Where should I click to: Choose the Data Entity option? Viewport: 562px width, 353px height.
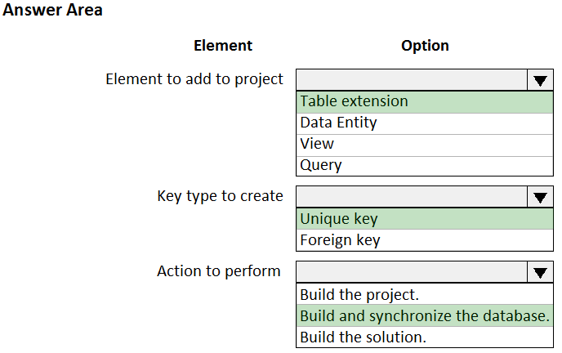338,123
